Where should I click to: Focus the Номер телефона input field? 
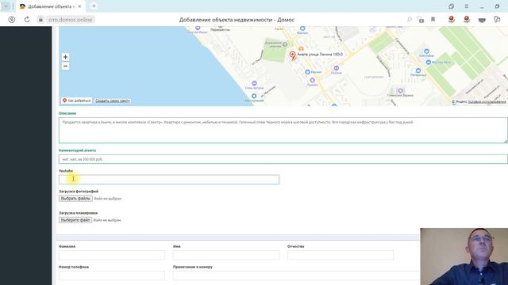[x=112, y=275]
